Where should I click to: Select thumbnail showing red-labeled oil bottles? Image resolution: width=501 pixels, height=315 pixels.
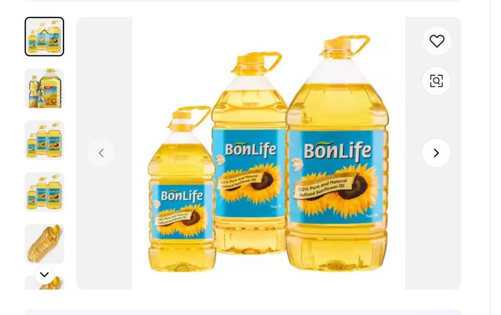point(44,88)
